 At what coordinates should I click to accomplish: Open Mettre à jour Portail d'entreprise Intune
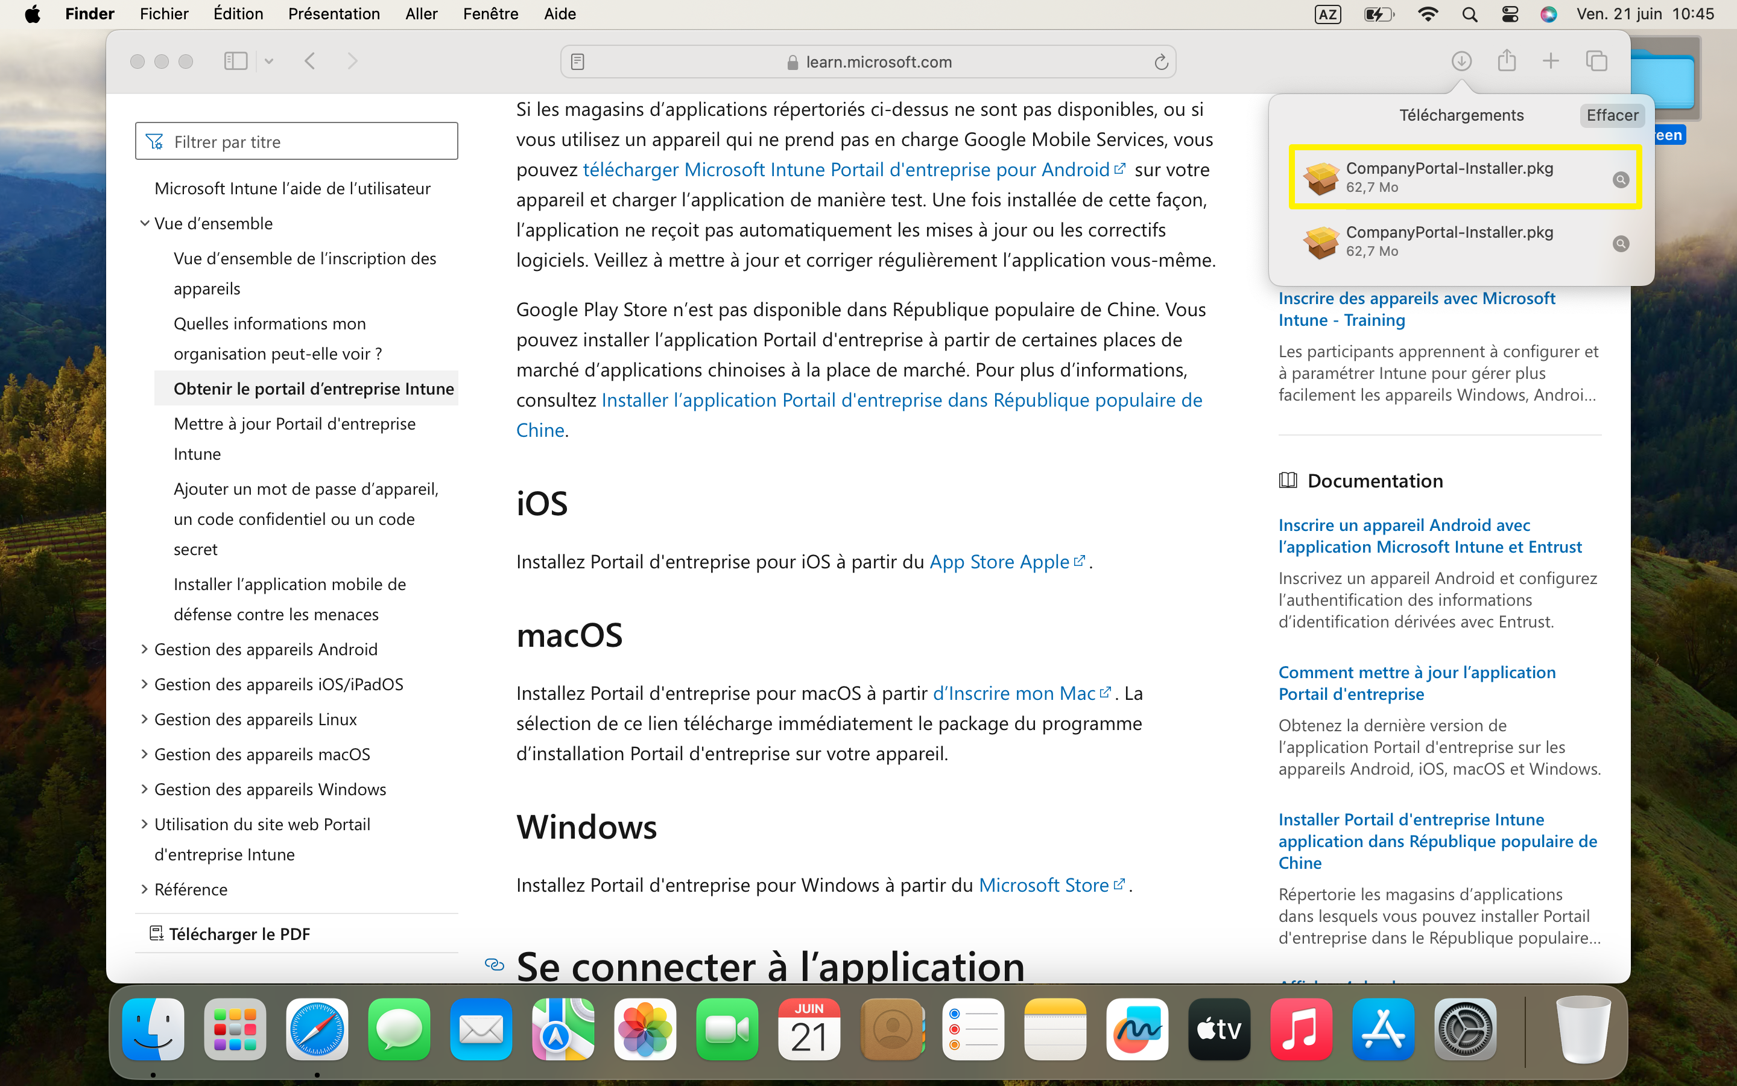coord(294,439)
